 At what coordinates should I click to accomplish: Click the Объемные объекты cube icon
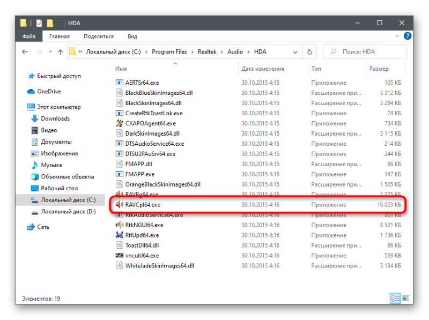(x=35, y=177)
